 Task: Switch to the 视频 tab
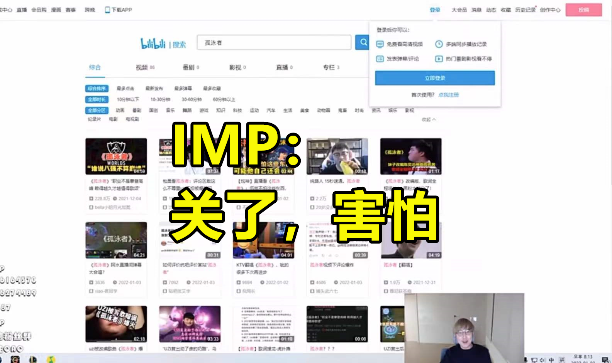[x=145, y=67]
